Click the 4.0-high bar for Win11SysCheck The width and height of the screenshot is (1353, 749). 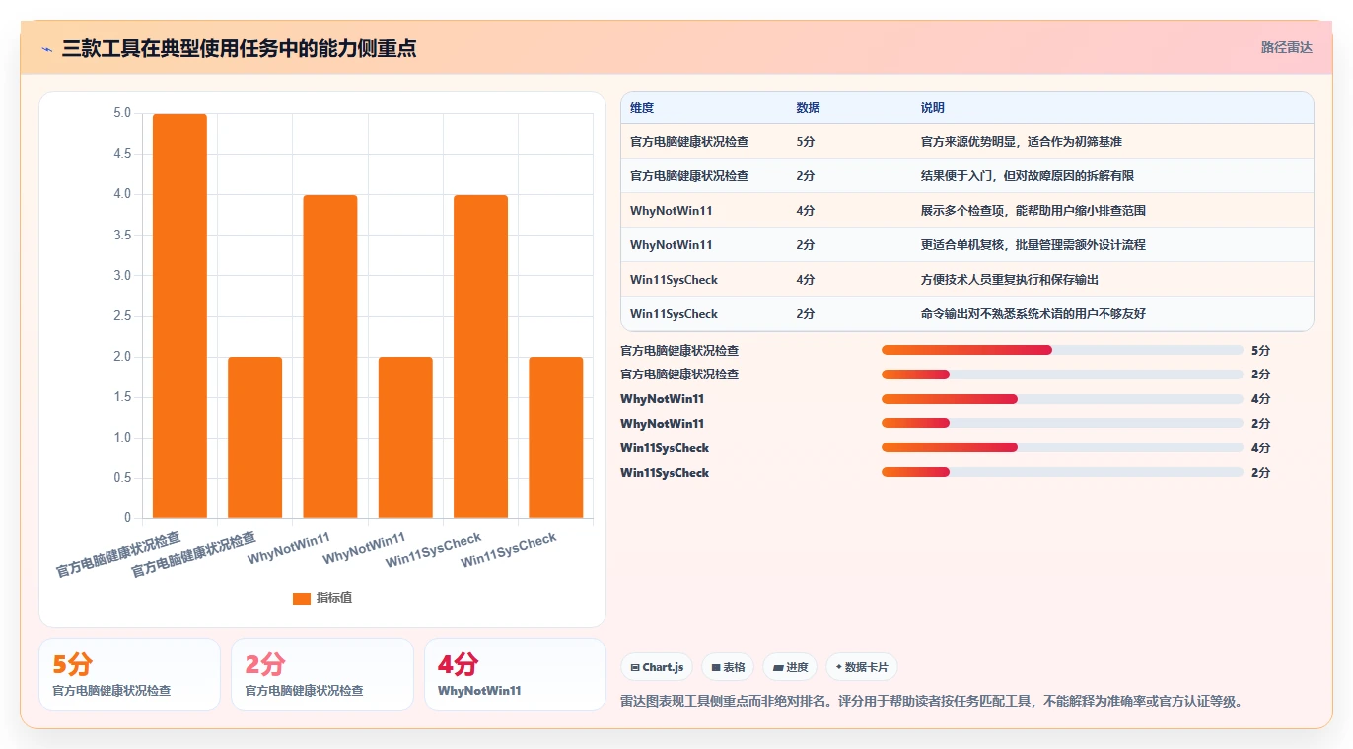(480, 357)
